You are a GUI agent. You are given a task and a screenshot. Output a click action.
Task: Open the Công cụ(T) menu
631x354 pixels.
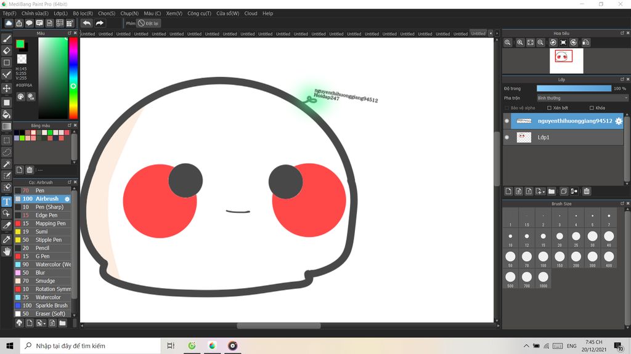click(199, 14)
